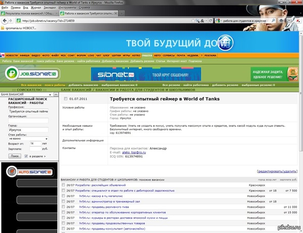The image size is (303, 233).
Task: Check 'продавец разливного пива' vacancy box
Action: pos(63,207)
